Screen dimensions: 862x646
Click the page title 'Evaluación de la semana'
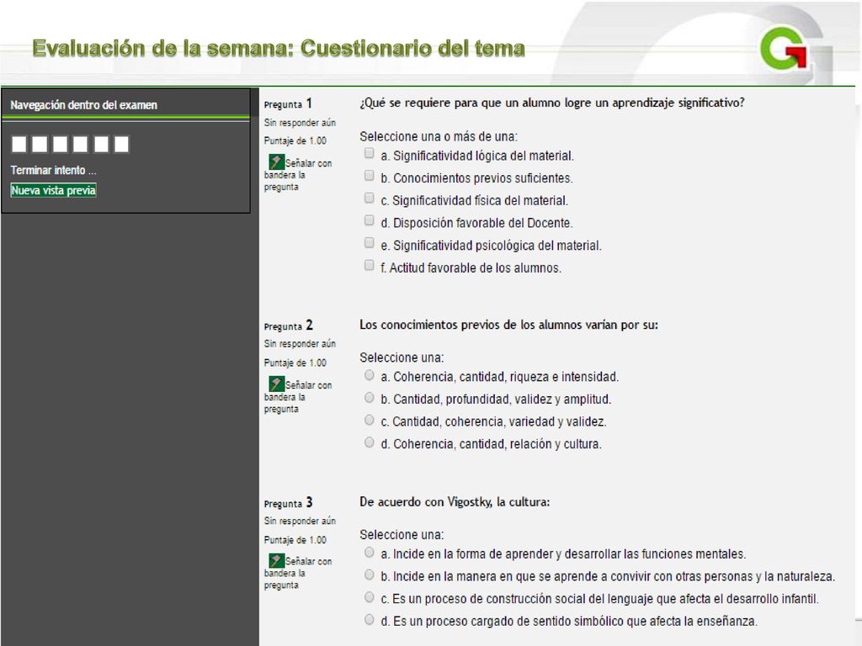(278, 48)
